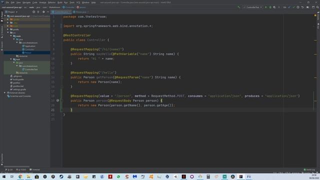Click RequestMethod.POST in line 18
Image resolution: width=320 pixels, height=180 pixels.
167,96
